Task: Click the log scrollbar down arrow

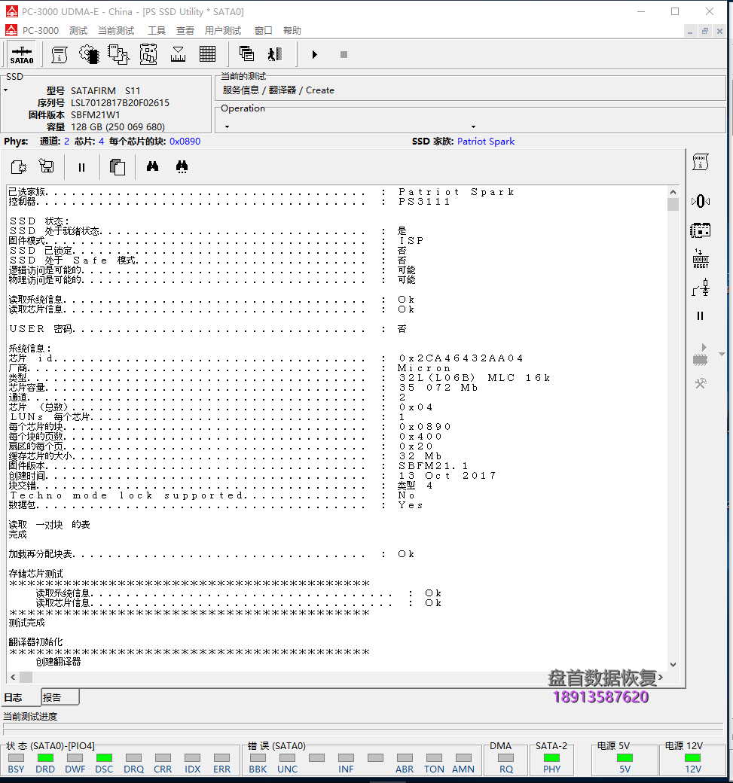Action: coord(673,665)
